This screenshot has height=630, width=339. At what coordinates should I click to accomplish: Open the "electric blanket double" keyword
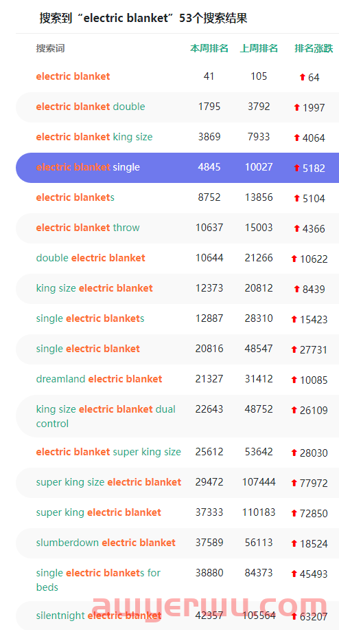pos(91,107)
